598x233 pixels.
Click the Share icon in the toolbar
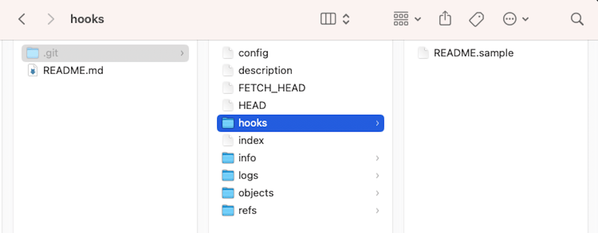point(445,18)
